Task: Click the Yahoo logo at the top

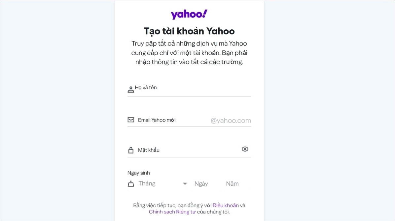Action: click(x=189, y=14)
